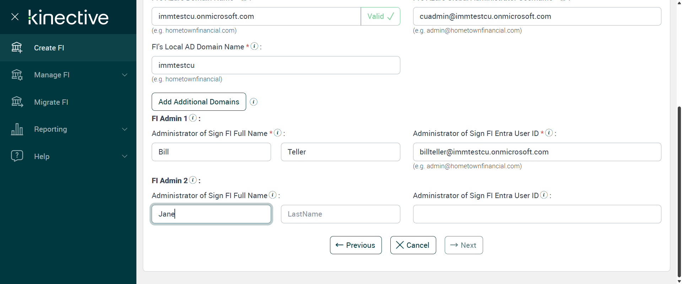Image resolution: width=682 pixels, height=284 pixels.
Task: Select Create FI in the sidebar
Action: click(x=49, y=48)
